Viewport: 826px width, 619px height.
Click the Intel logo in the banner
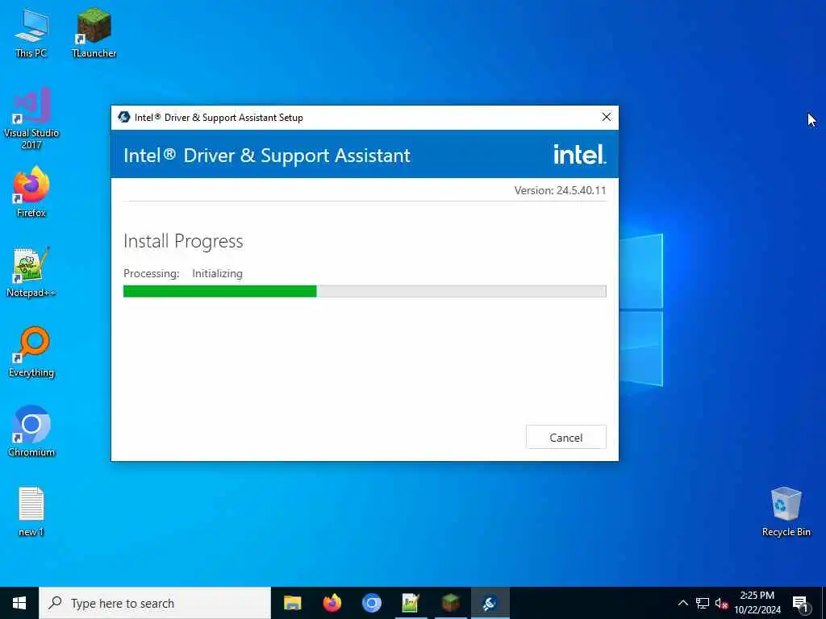coord(579,154)
